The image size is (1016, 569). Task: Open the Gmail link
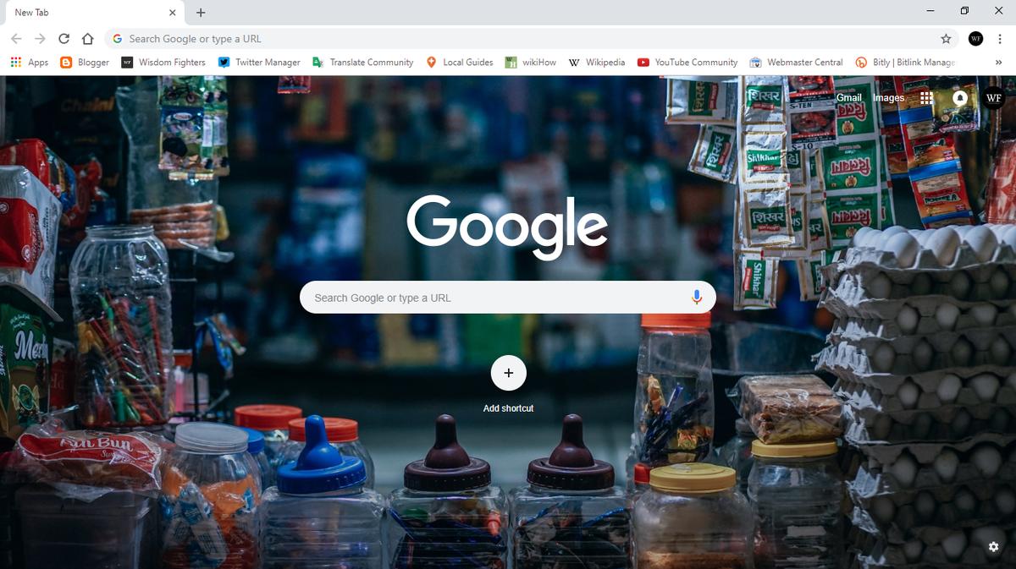point(849,97)
